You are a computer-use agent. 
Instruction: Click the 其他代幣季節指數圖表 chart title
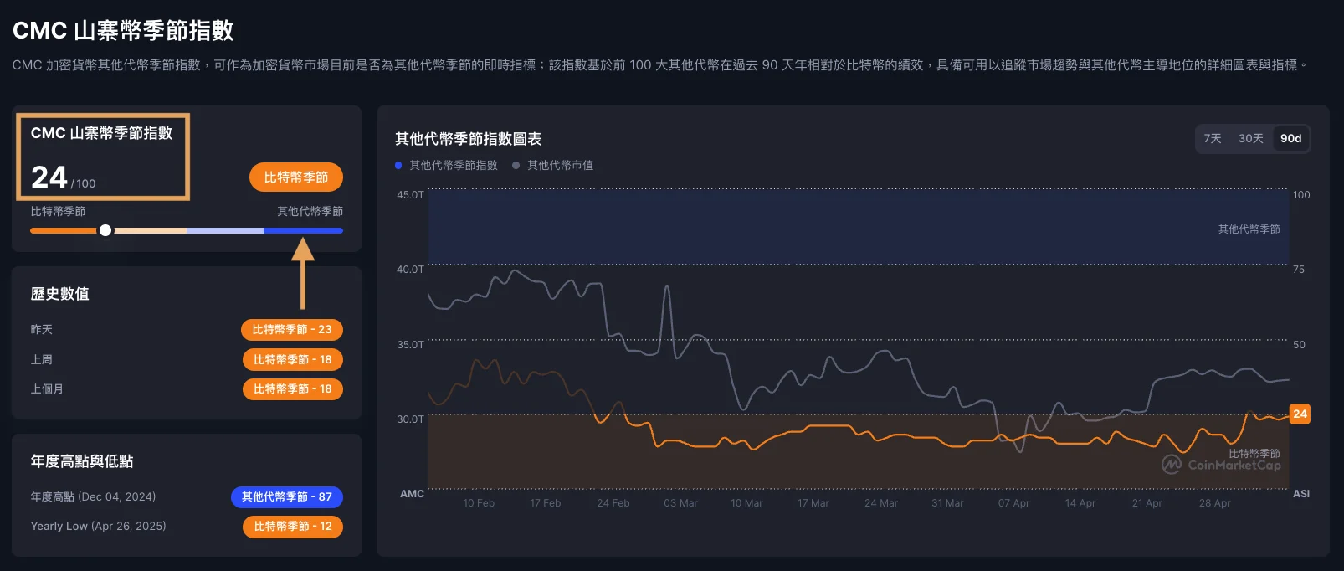click(469, 139)
